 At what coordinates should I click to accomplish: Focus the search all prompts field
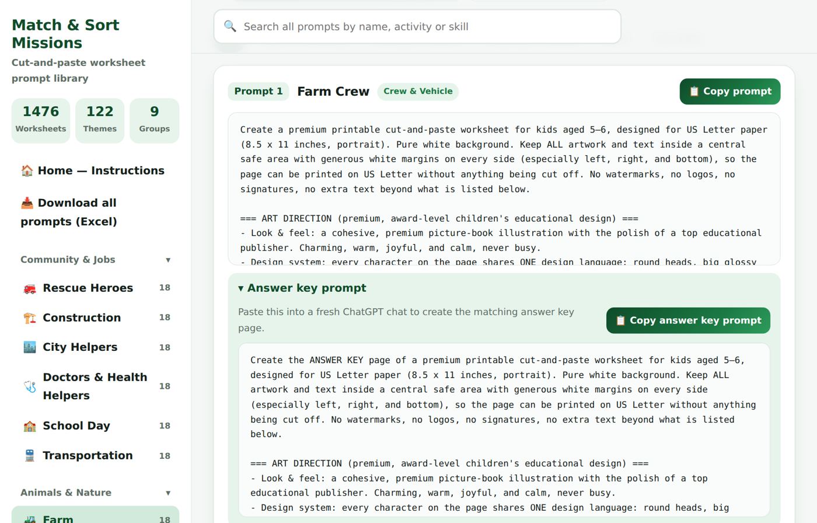[x=417, y=26]
